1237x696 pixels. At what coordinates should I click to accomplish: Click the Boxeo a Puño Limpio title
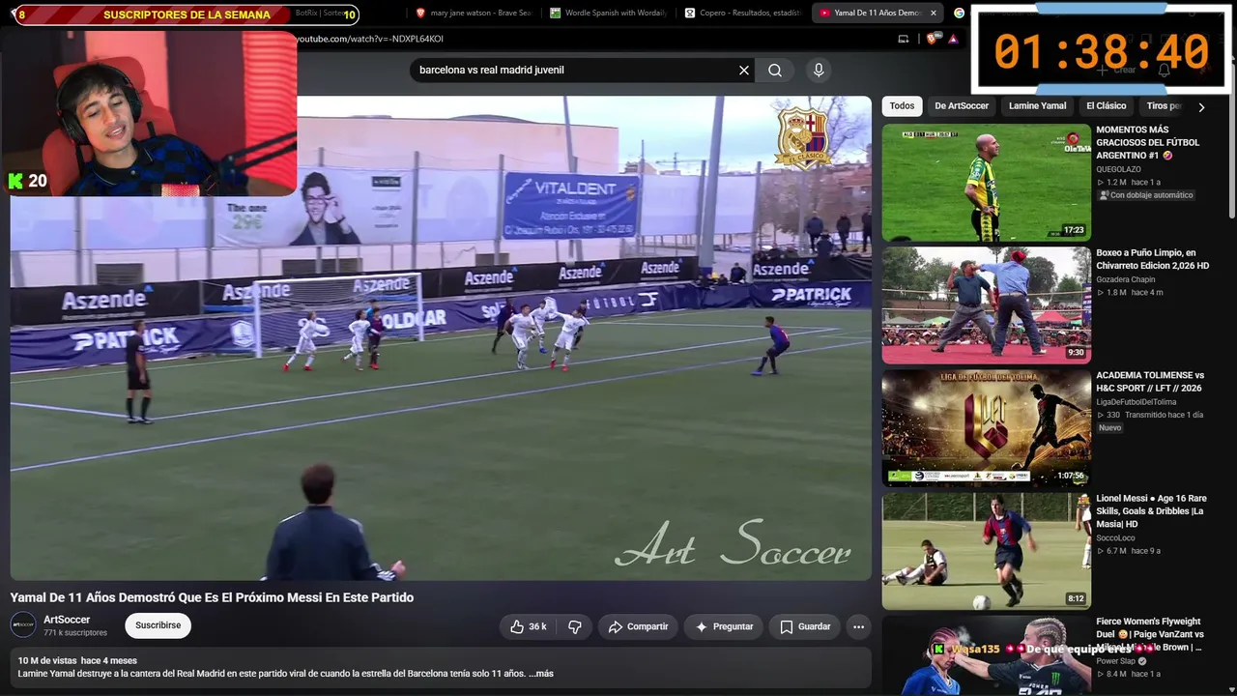(x=1153, y=259)
